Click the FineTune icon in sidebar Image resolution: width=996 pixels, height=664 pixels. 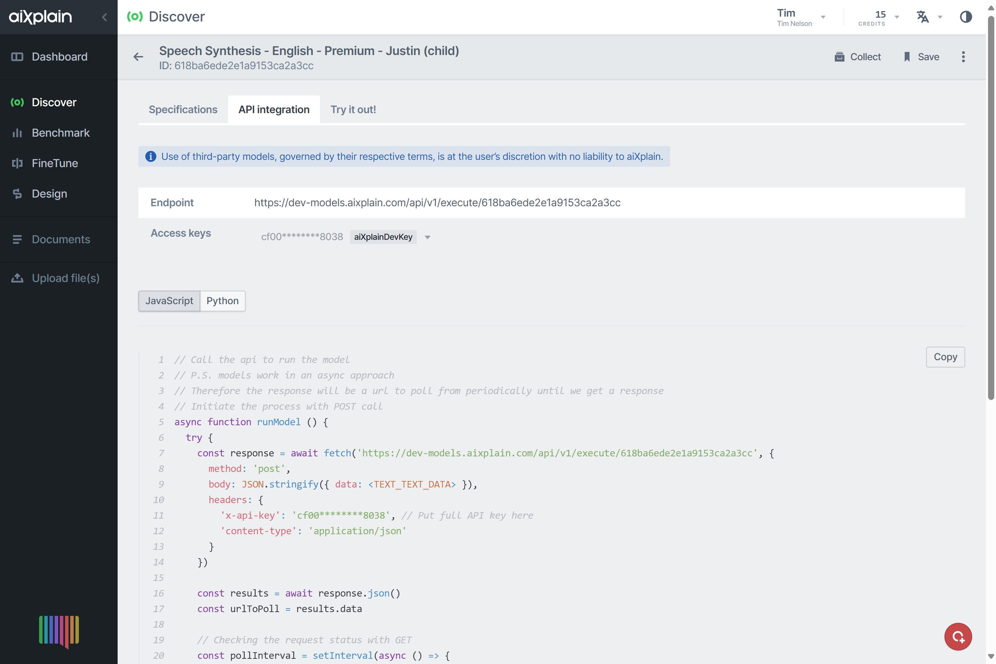17,163
